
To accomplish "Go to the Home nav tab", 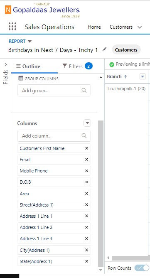I will click(x=94, y=27).
